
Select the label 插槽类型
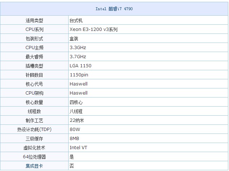click(x=34, y=66)
